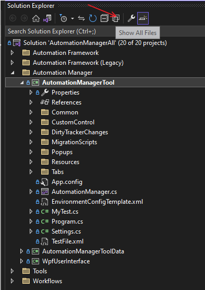Select EnvironmentConfigTemplate.xml in the tree
This screenshot has width=205, height=290.
tap(97, 202)
